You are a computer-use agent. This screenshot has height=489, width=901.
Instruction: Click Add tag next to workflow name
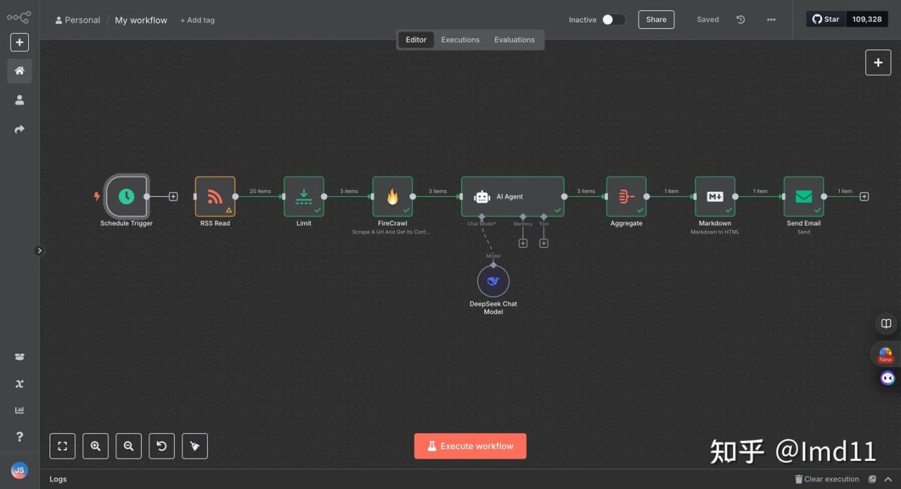coord(197,20)
